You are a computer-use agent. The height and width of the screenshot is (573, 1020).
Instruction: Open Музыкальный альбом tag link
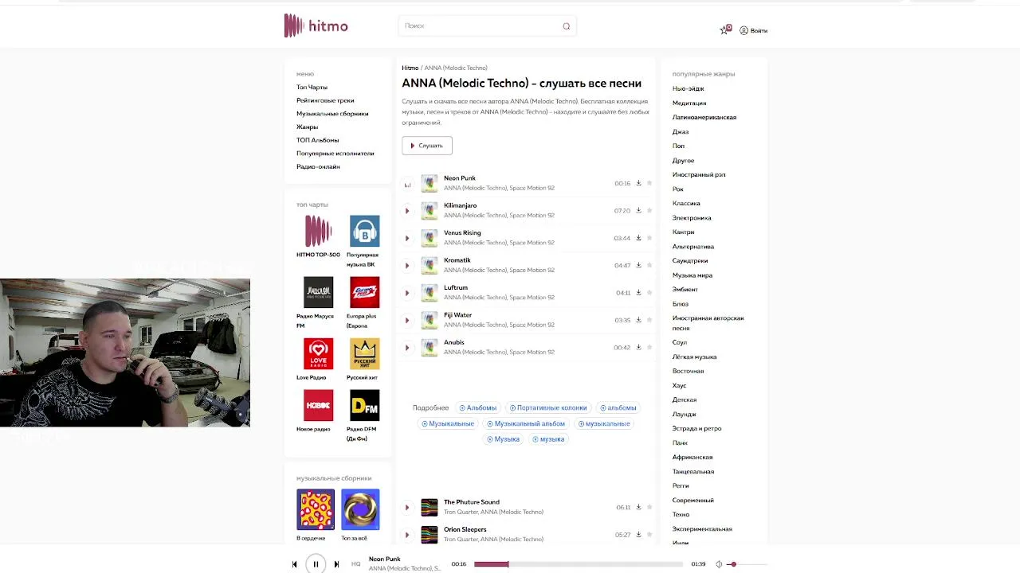(x=526, y=424)
